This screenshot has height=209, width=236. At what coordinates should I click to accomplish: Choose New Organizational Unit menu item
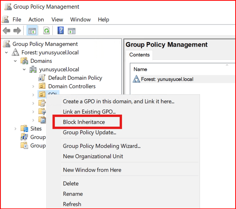(93, 156)
